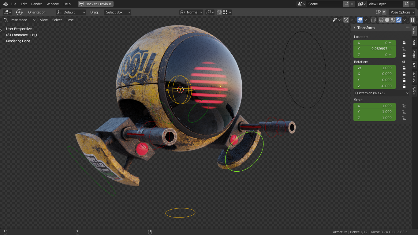Open the Select Box drag dropdown
This screenshot has width=418, height=235.
click(x=118, y=12)
